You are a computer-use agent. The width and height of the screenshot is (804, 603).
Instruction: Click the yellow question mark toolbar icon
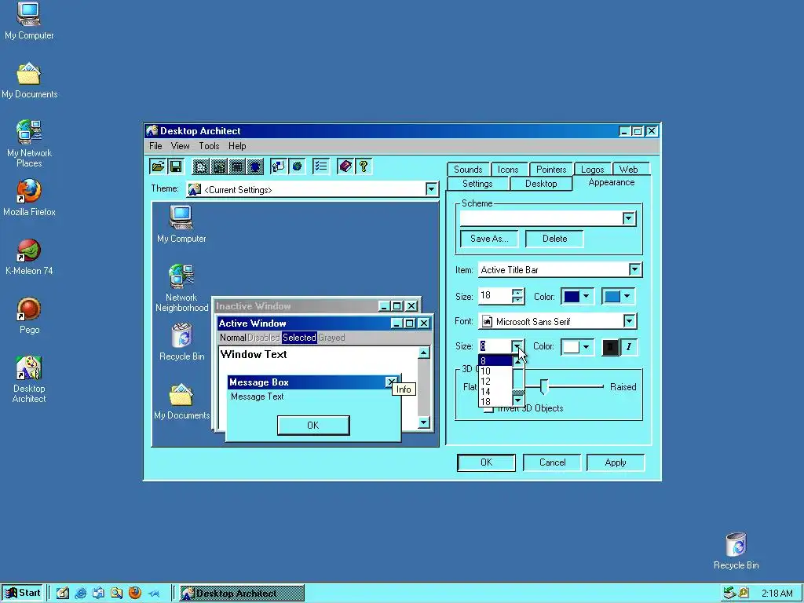364,166
